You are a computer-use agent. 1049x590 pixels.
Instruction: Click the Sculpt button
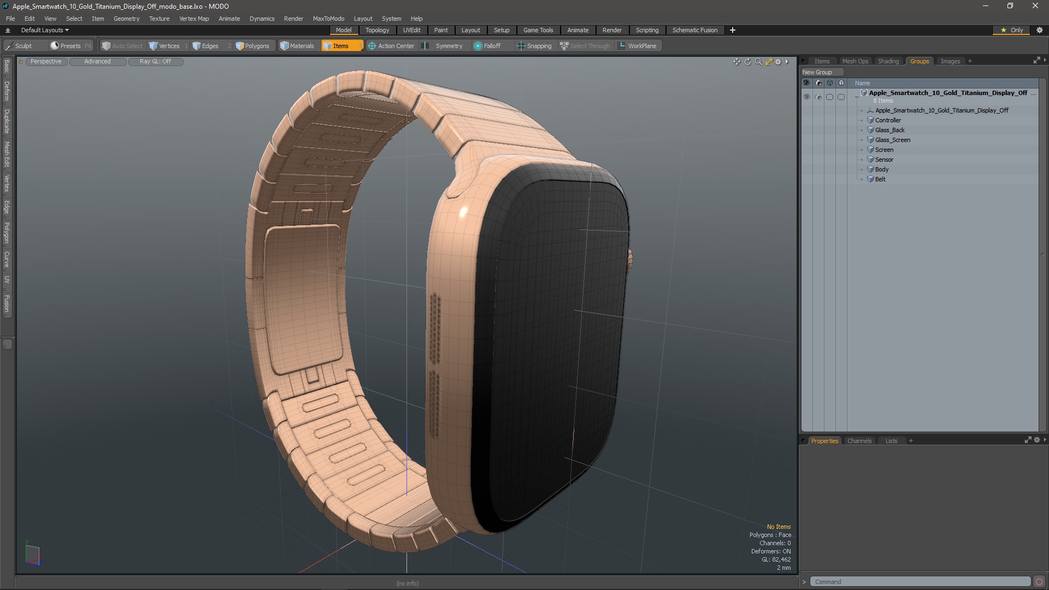pos(23,46)
